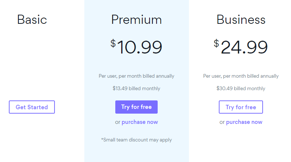This screenshot has height=162, width=291.
Task: Open the purchase now link under Premium
Action: (140, 122)
